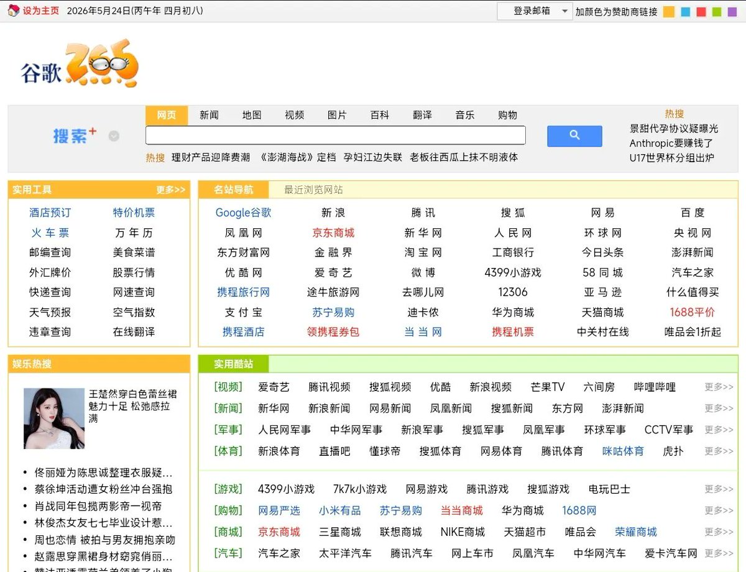Image resolution: width=746 pixels, height=572 pixels.
Task: Open the 7k7k小游戏 link
Action: pos(360,489)
